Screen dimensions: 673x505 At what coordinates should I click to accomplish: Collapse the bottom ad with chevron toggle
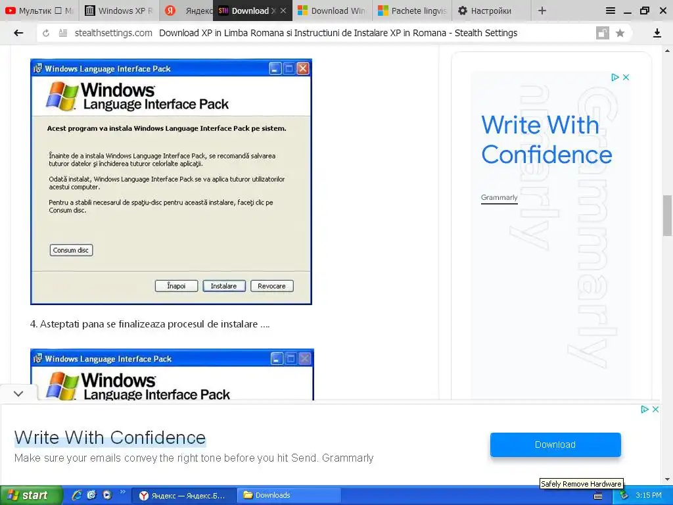18,393
